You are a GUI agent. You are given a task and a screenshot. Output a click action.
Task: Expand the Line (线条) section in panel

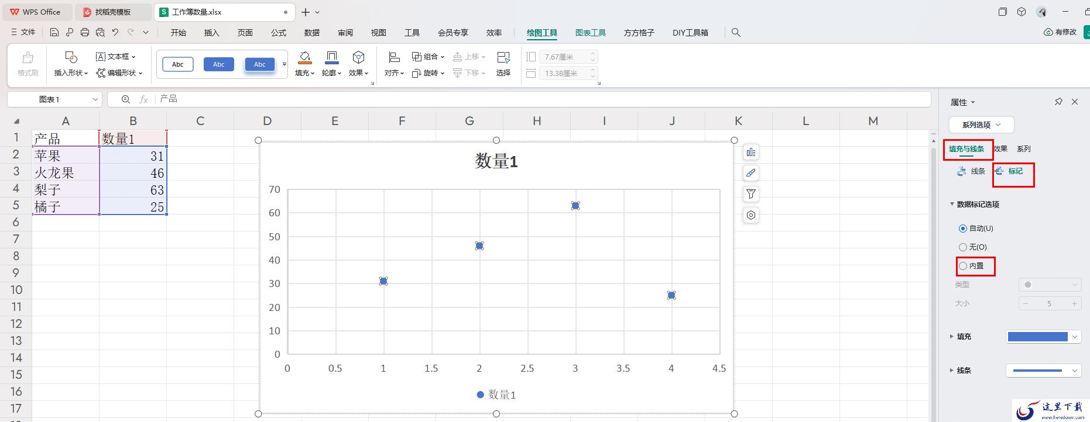tap(951, 371)
